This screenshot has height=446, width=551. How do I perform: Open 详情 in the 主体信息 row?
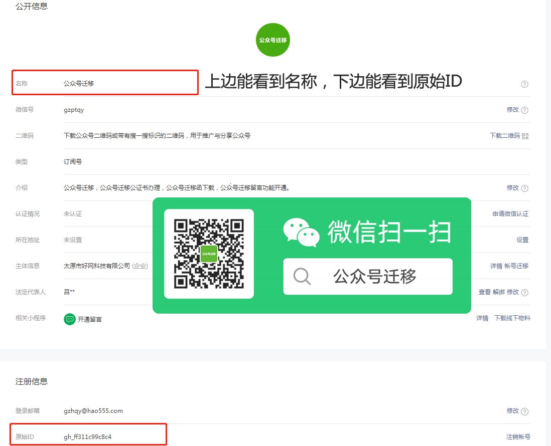coord(496,266)
